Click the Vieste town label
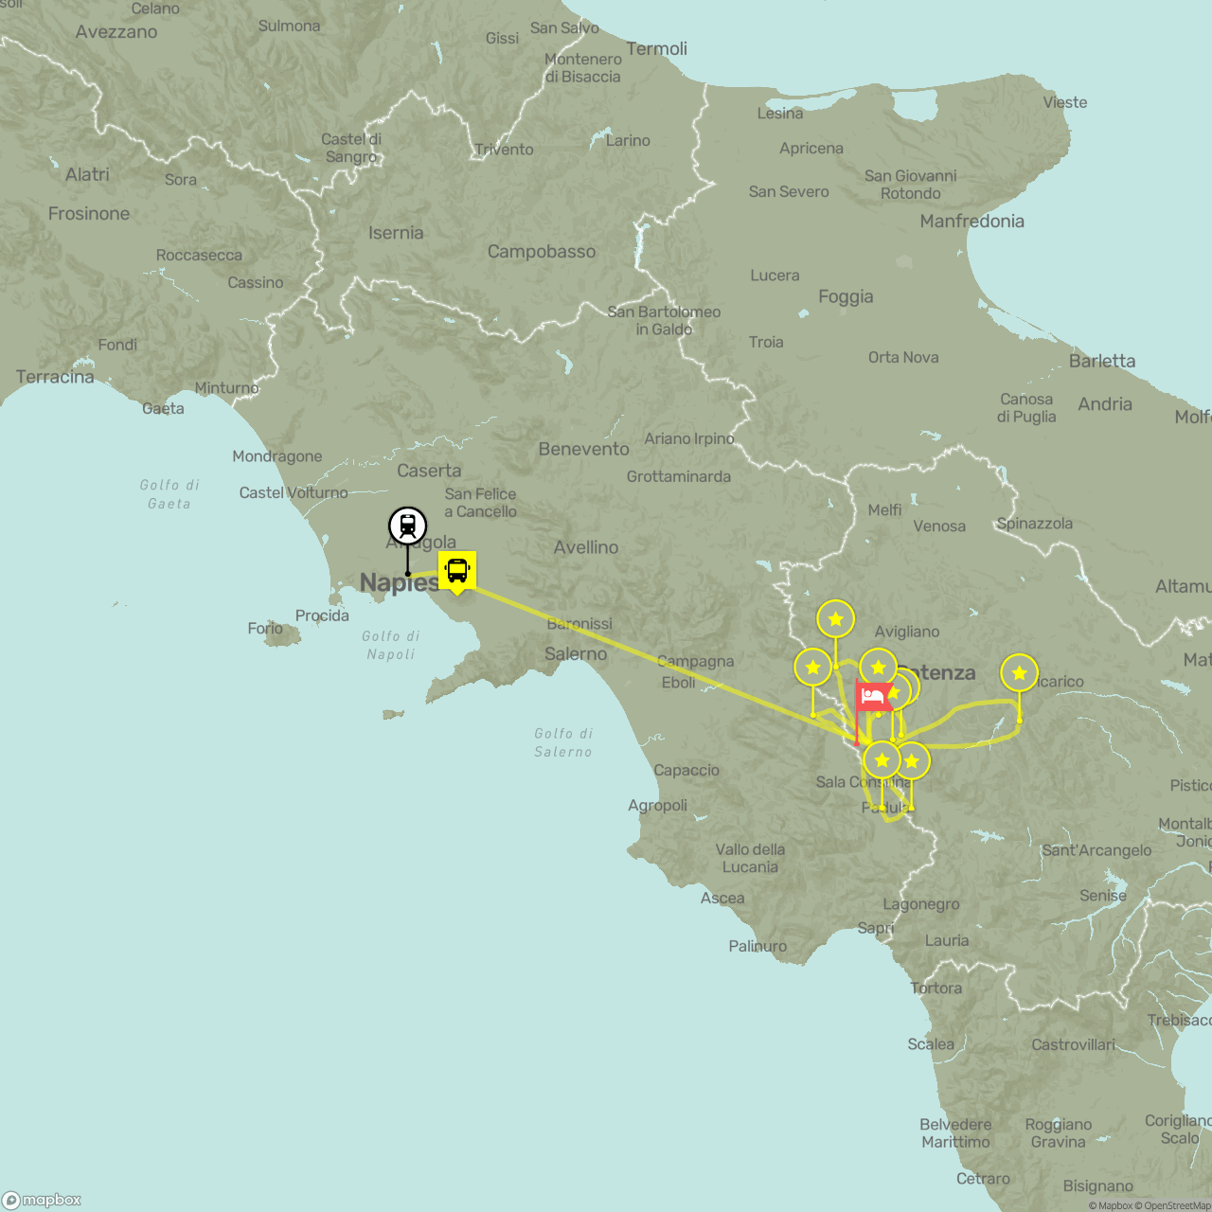The image size is (1212, 1212). pos(1065,102)
